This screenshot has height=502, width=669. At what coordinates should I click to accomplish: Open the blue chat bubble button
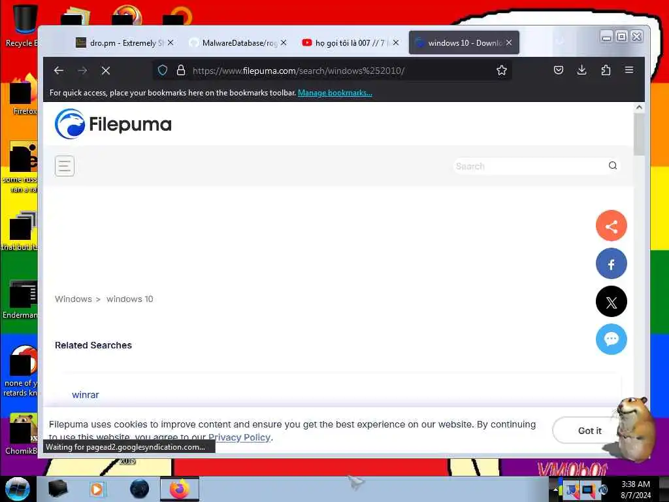click(x=611, y=339)
